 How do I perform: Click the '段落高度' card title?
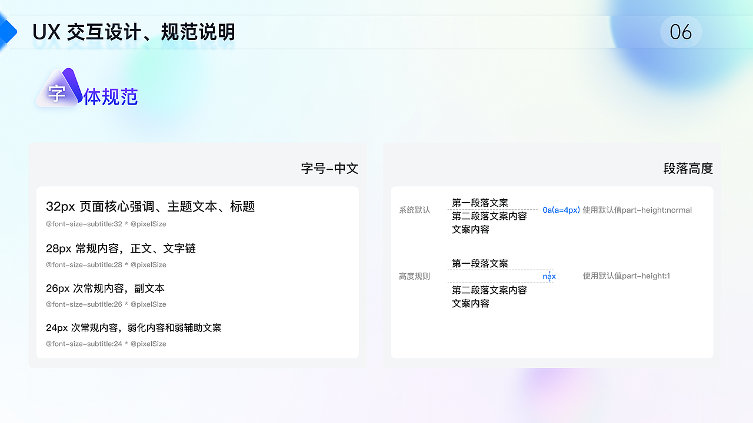pos(688,169)
